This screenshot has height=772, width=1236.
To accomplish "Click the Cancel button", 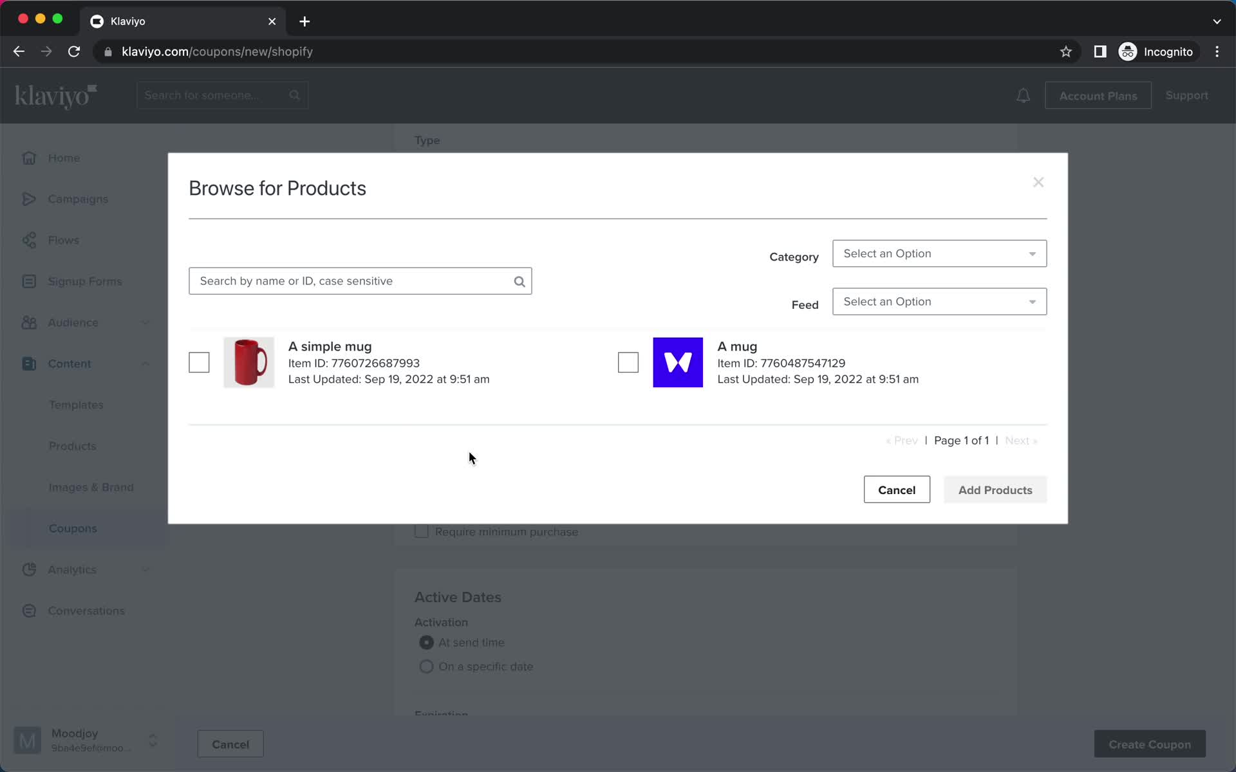I will point(897,489).
